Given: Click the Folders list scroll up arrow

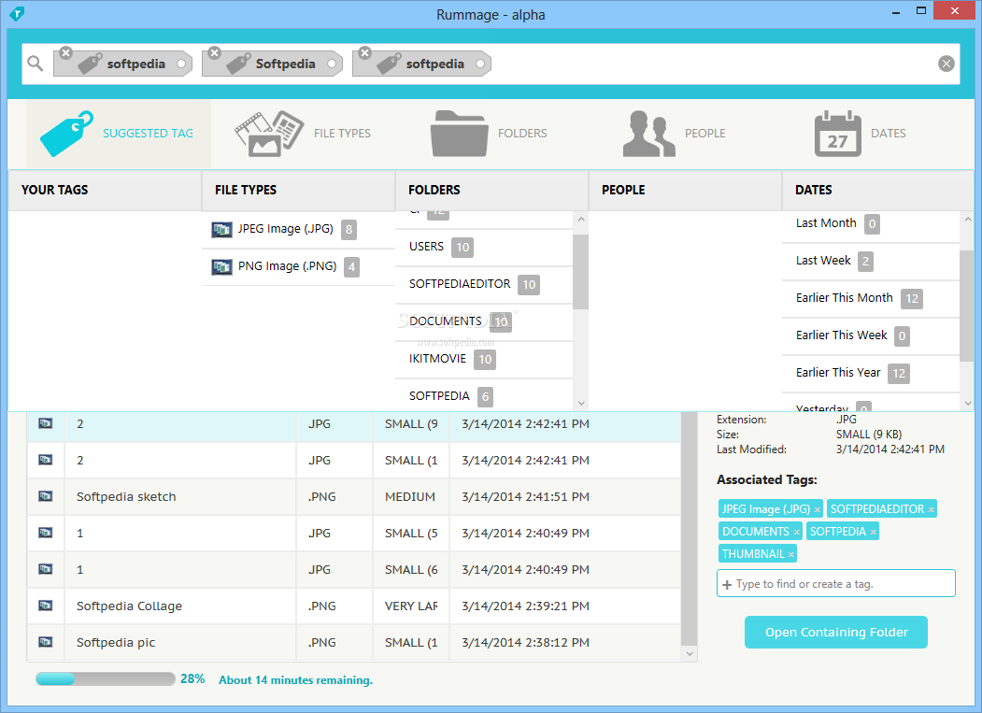Looking at the screenshot, I should pos(581,220).
